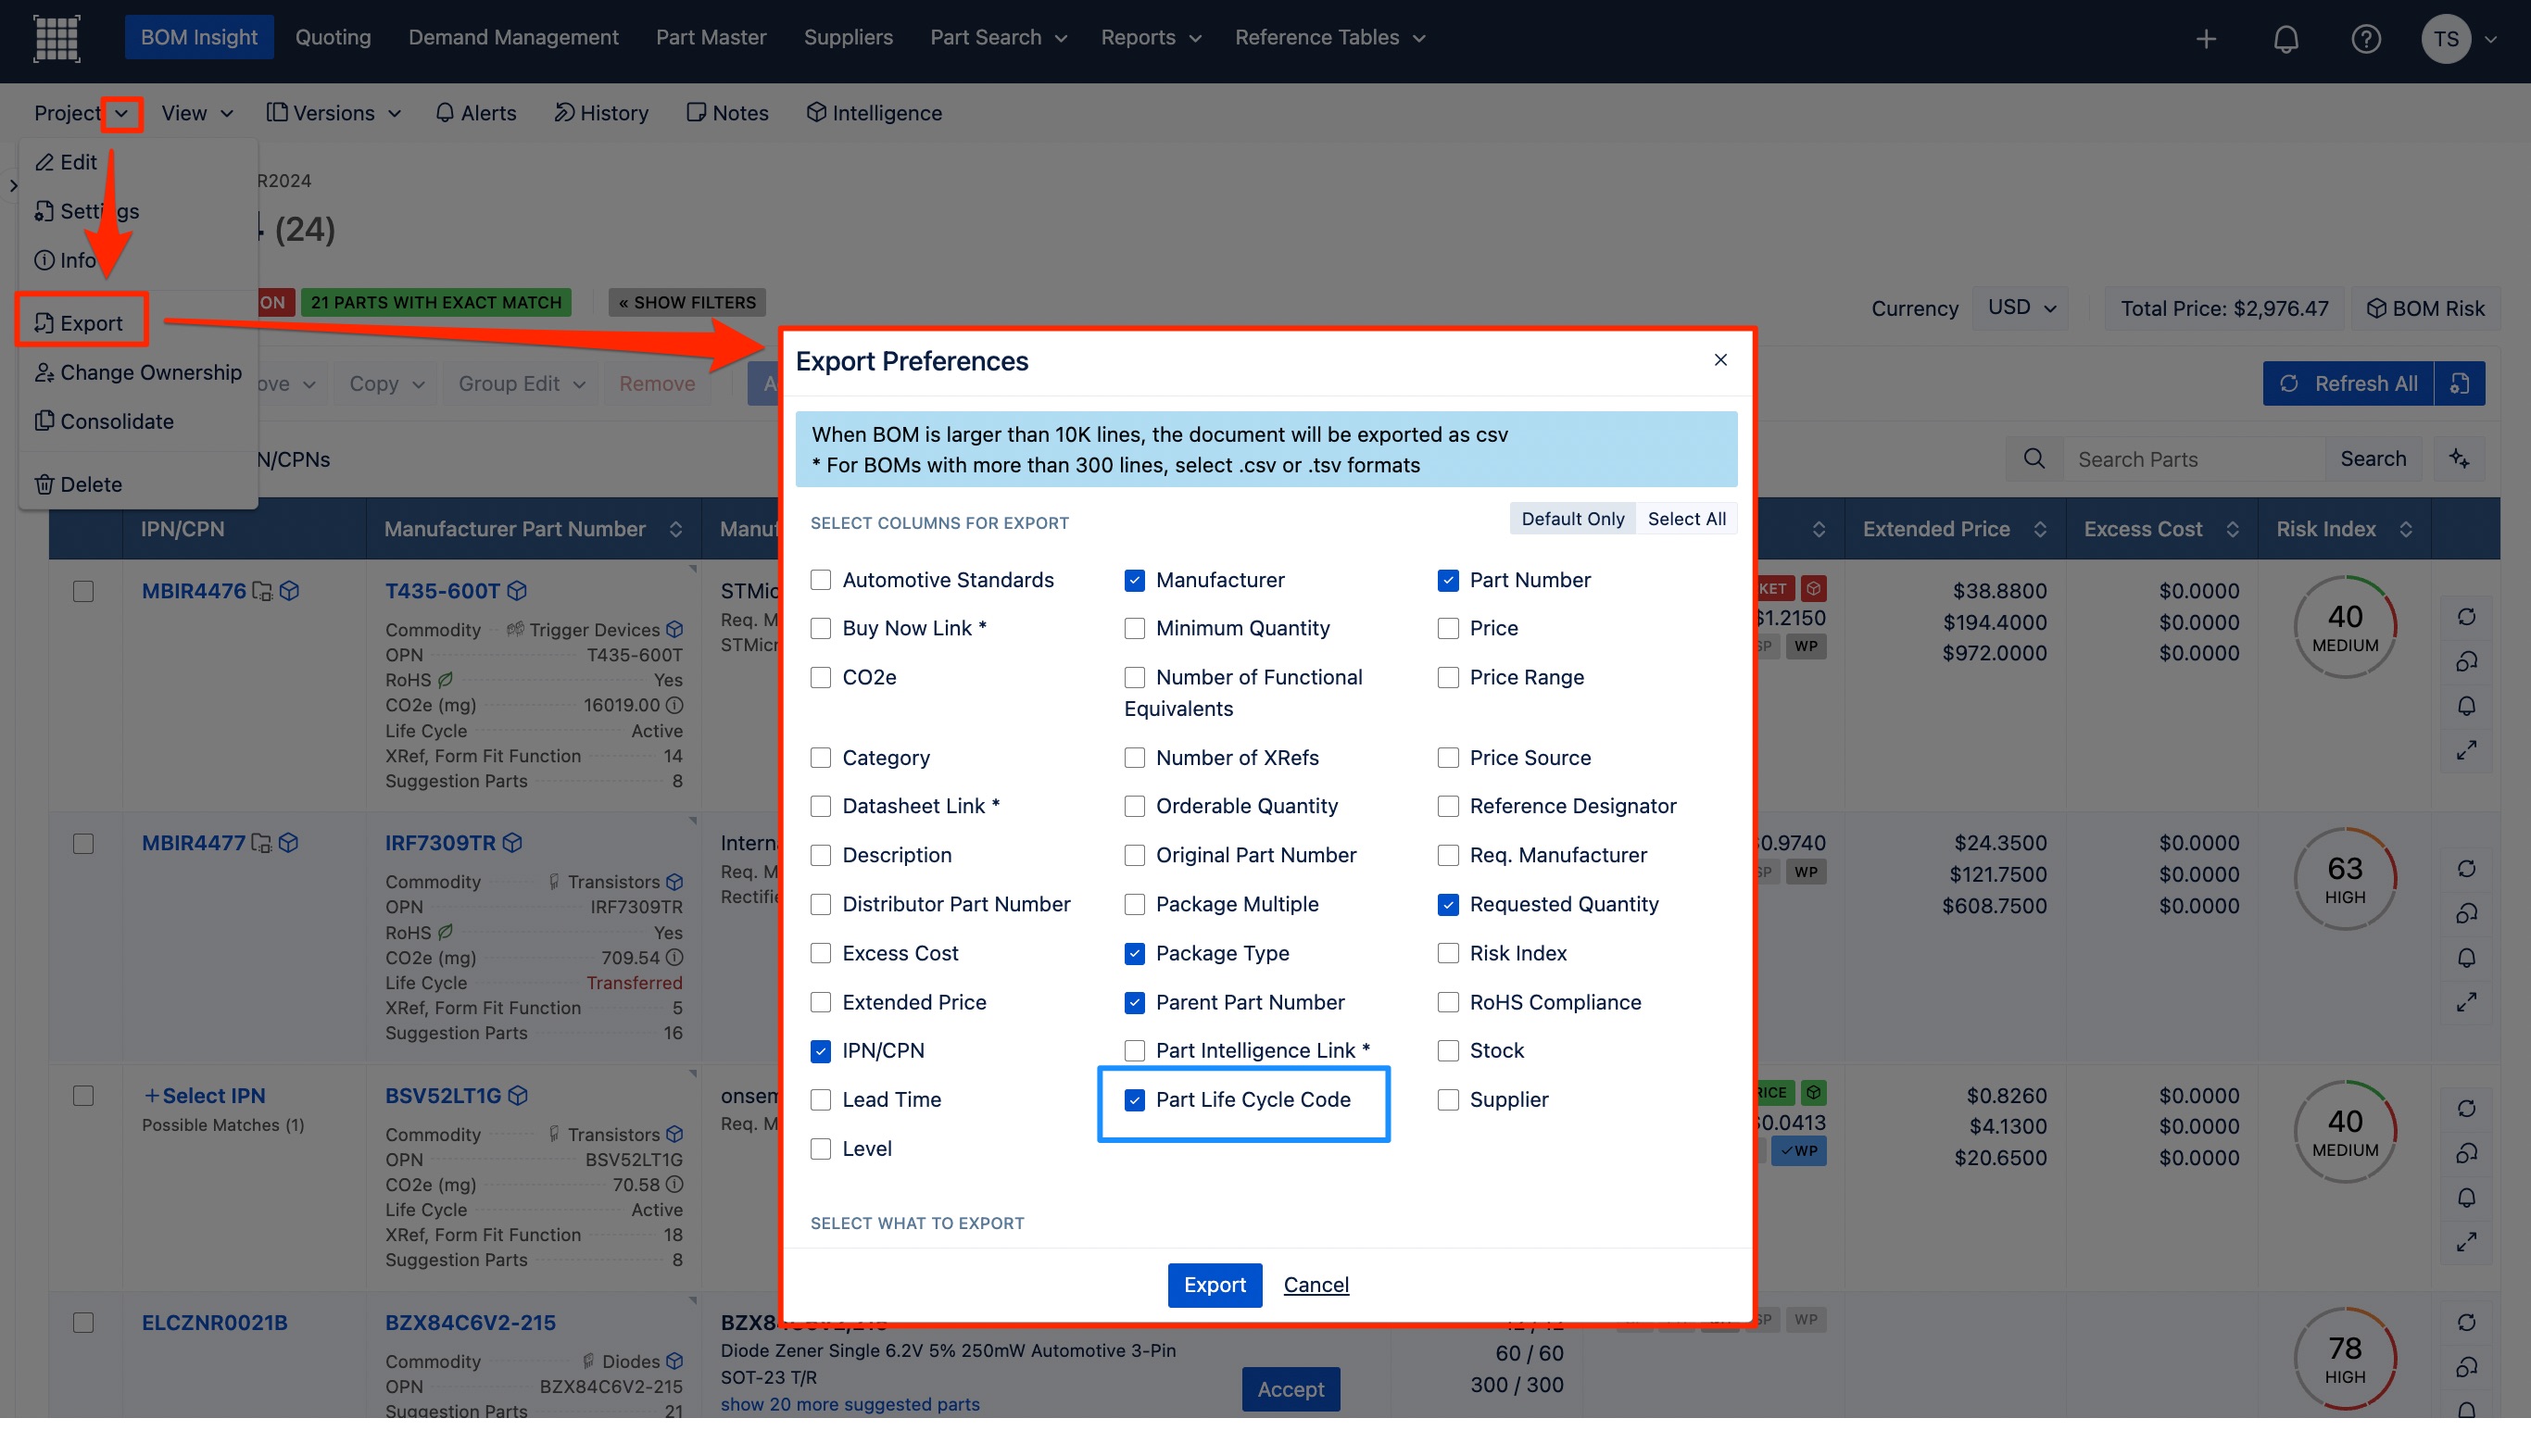Open the Group Edit dropdown
The image size is (2531, 1456).
pyautogui.click(x=521, y=383)
